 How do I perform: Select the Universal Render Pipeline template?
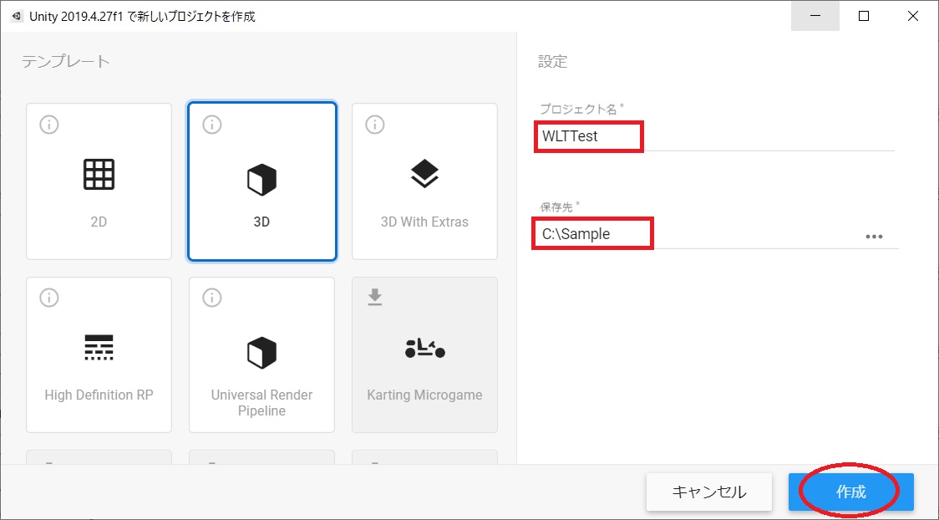pos(261,354)
